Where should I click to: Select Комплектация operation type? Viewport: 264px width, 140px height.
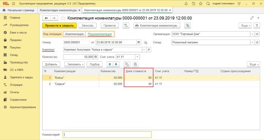(74, 34)
